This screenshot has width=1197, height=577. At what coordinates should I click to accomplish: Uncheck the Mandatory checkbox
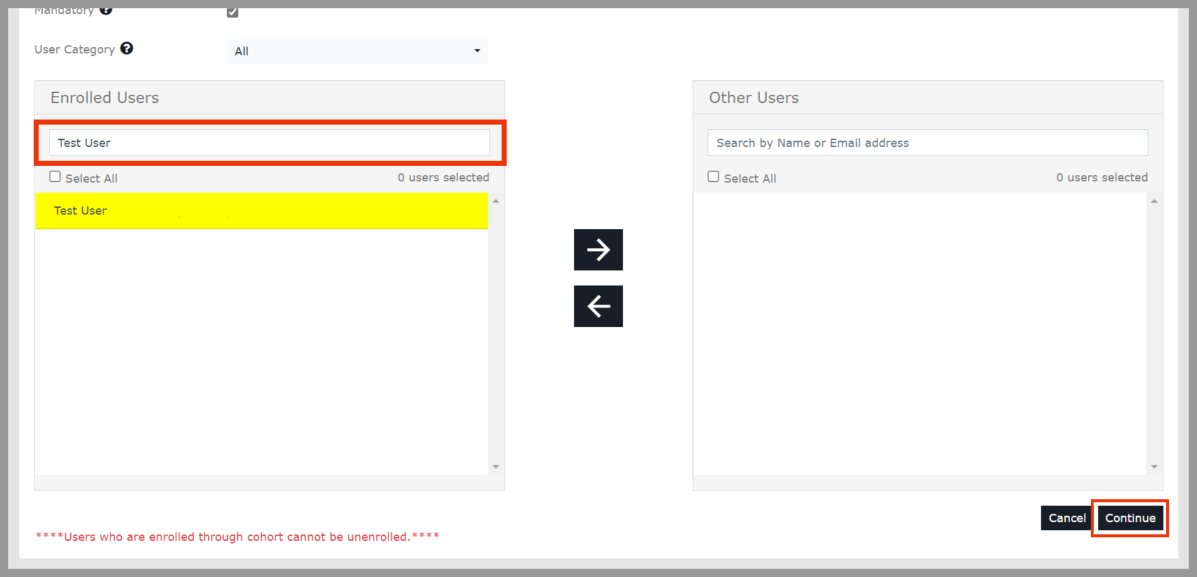(233, 12)
